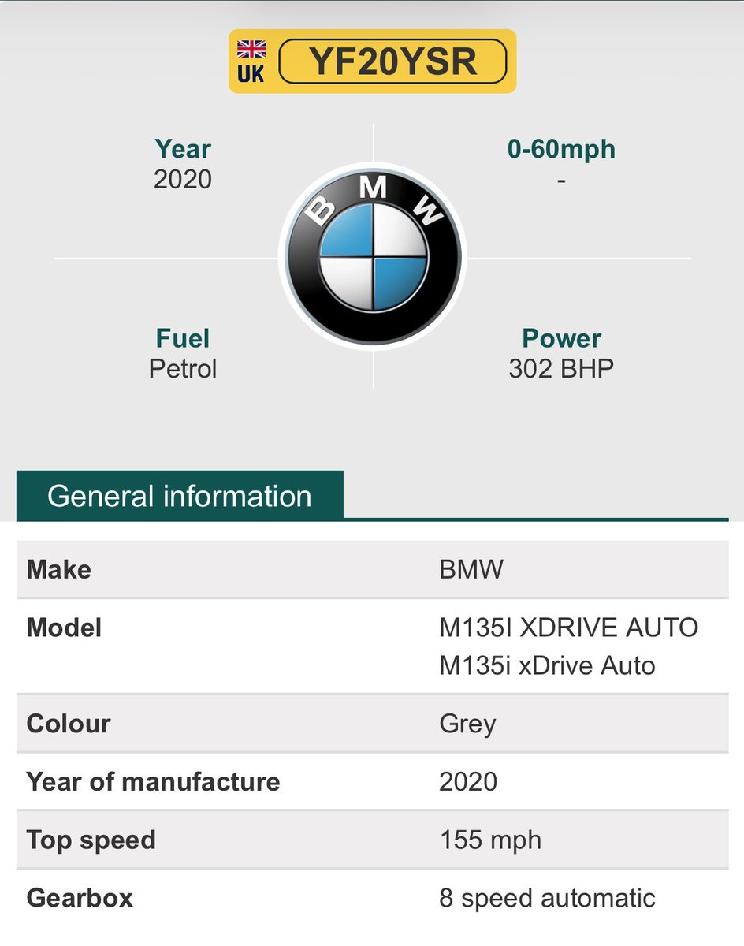This screenshot has height=946, width=744.
Task: Click the Model row label
Action: 65,628
